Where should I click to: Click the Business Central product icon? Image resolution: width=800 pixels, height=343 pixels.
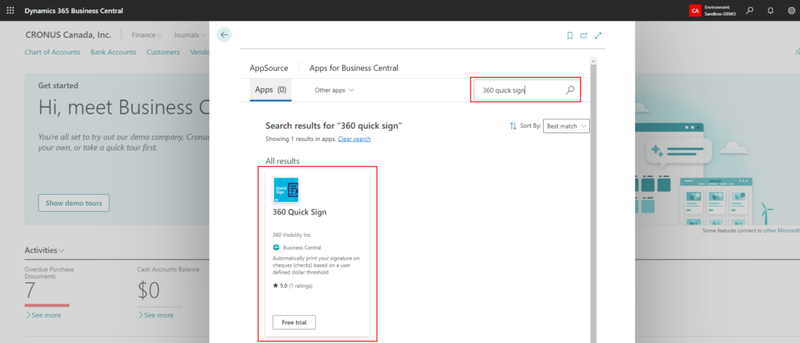(277, 248)
